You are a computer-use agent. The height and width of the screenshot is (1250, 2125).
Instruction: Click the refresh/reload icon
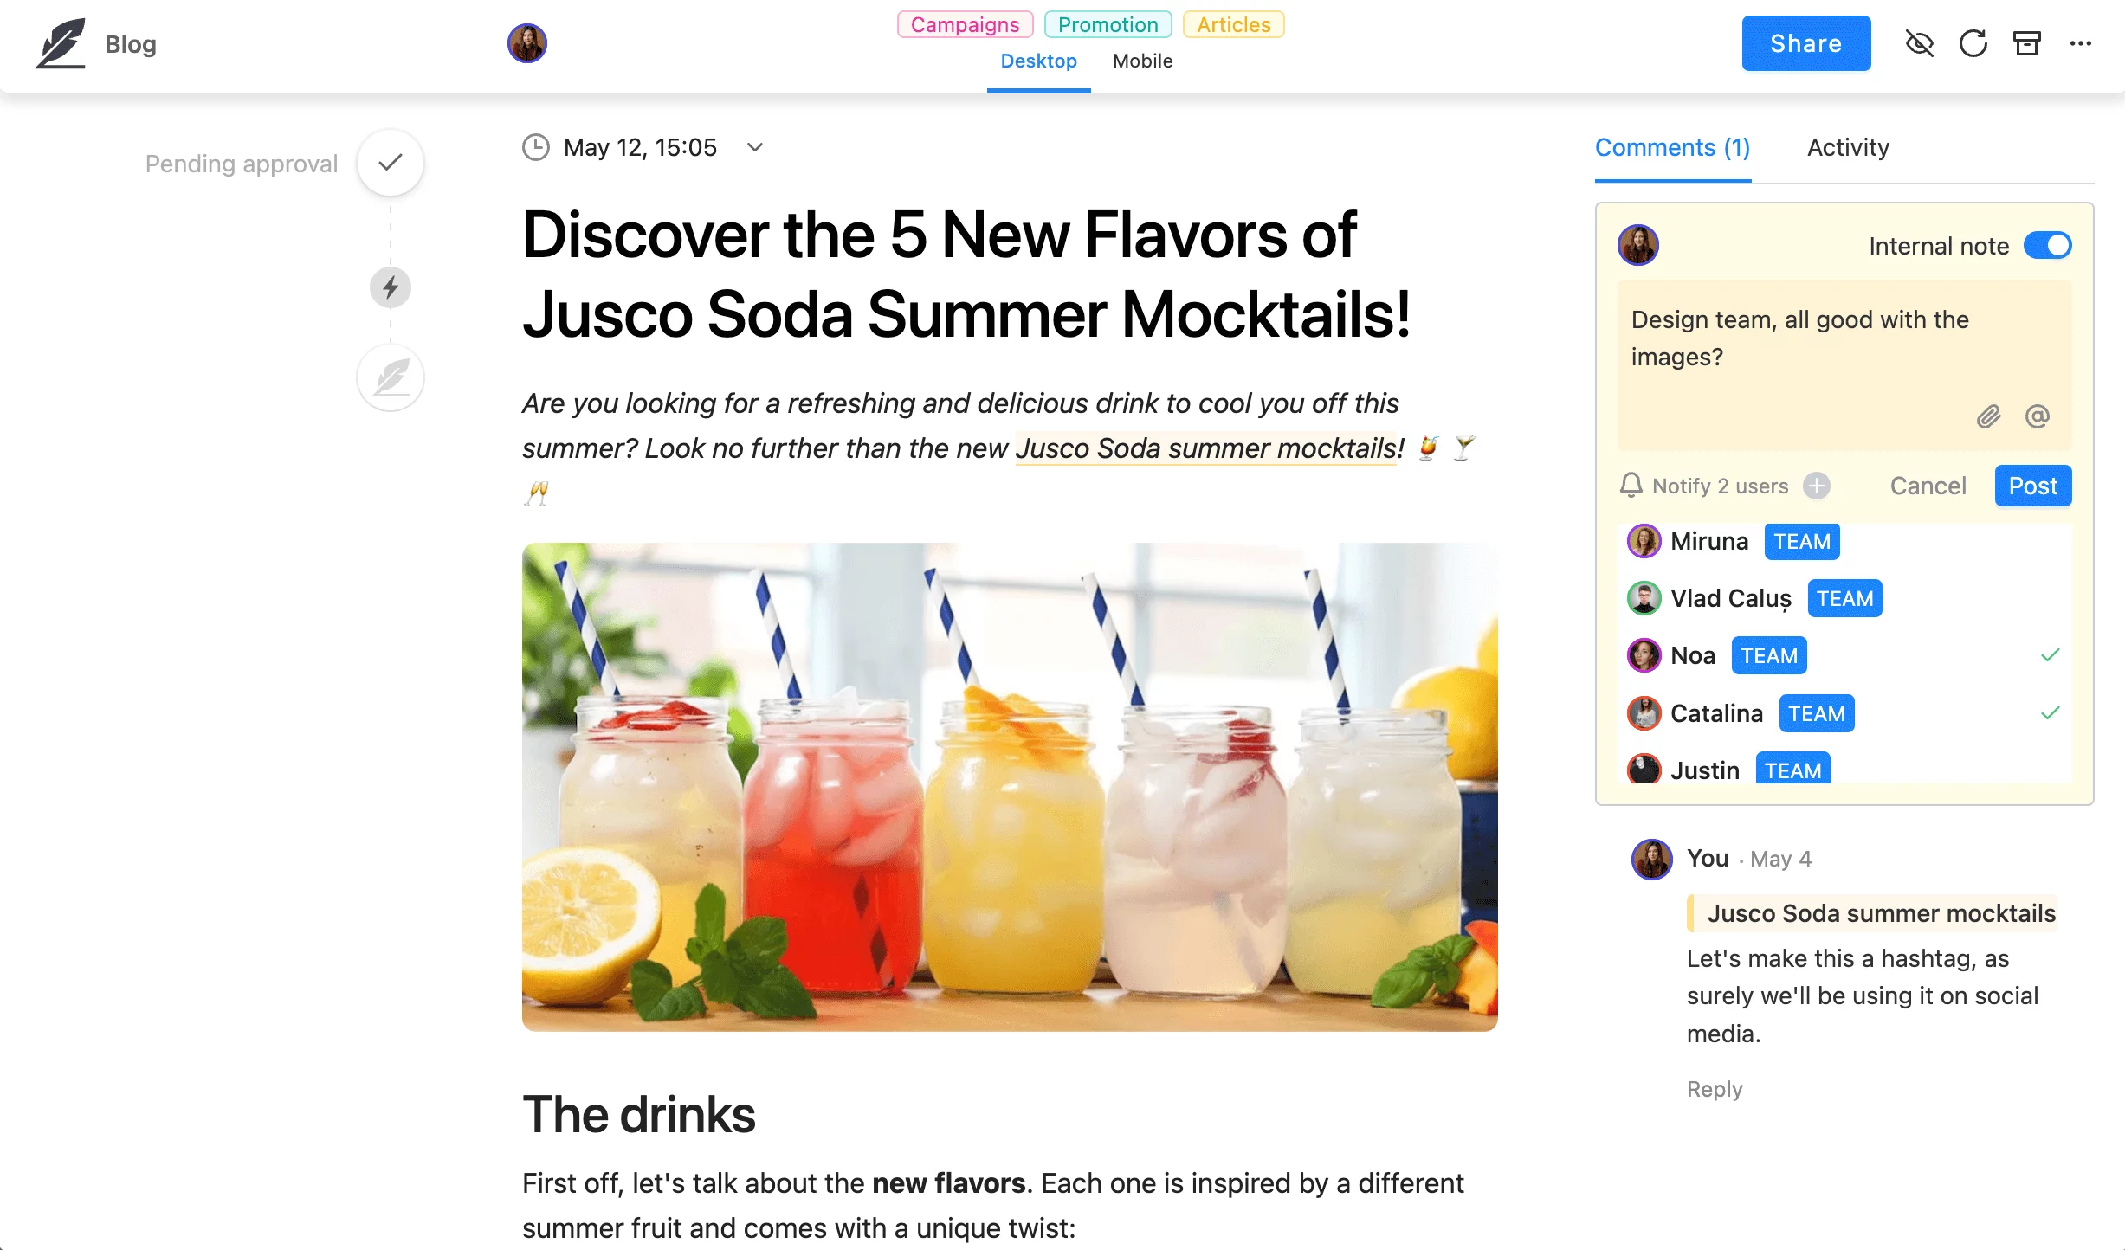pyautogui.click(x=1973, y=43)
